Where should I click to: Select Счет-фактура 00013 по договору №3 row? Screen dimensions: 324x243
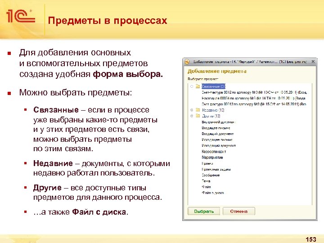point(254,104)
